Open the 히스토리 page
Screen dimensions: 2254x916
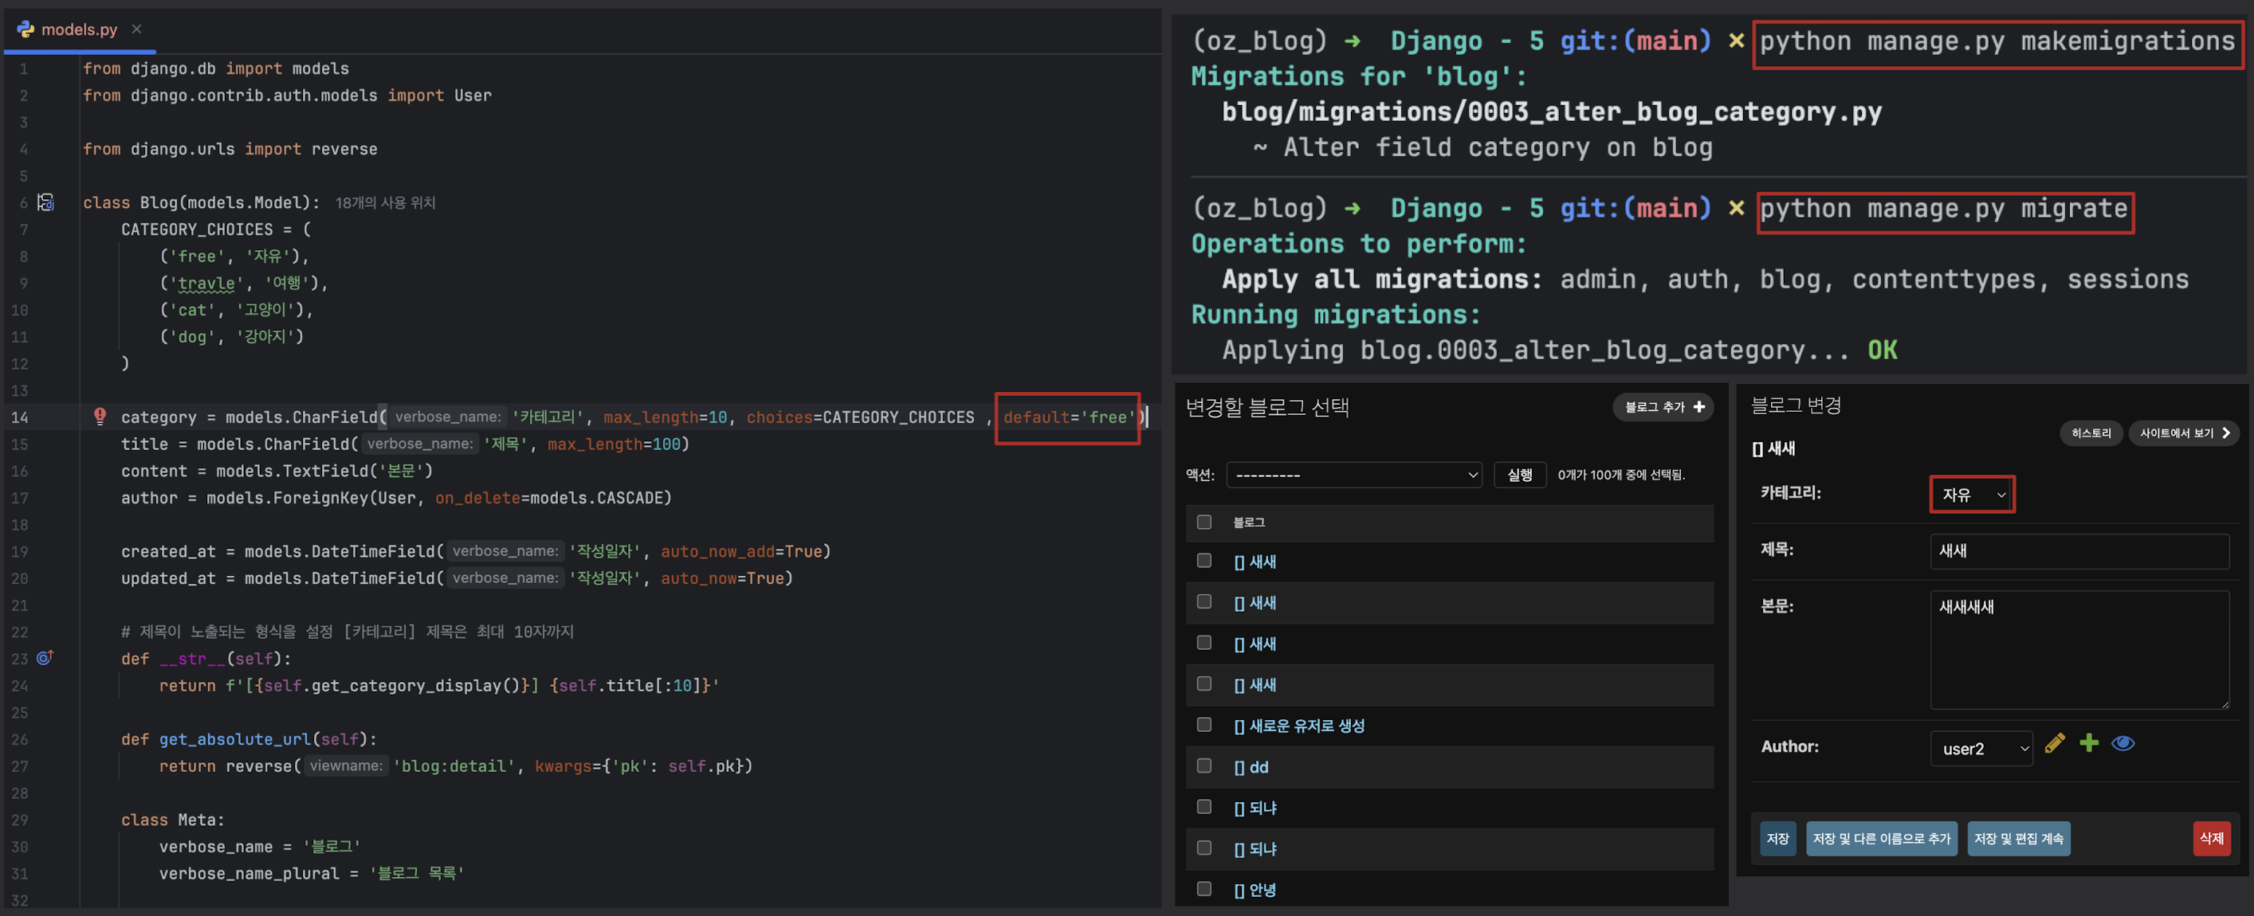[2091, 433]
